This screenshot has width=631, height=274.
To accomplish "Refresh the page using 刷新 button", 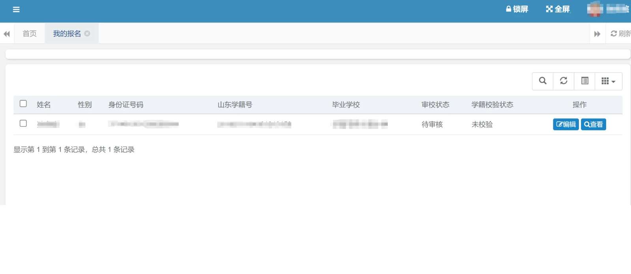I will click(x=621, y=34).
